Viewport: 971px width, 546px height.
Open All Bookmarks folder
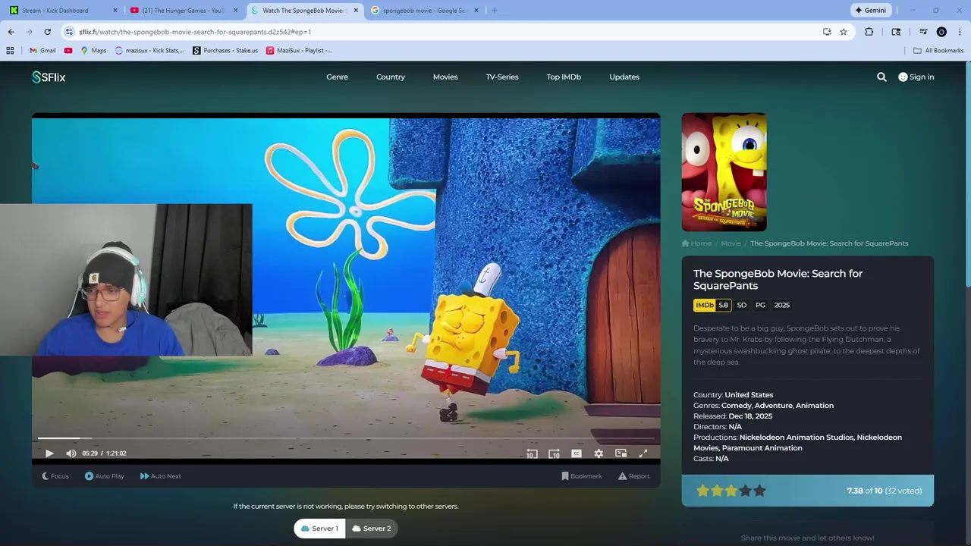coord(938,51)
